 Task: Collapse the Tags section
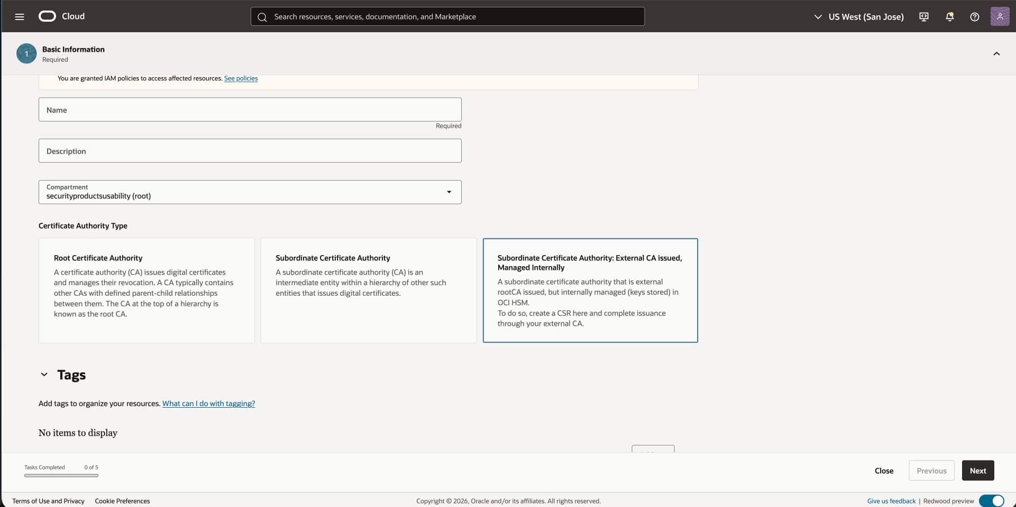[x=44, y=374]
